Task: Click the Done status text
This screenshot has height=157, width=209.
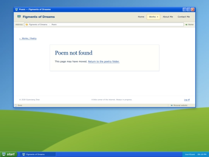Action: [x=20, y=105]
